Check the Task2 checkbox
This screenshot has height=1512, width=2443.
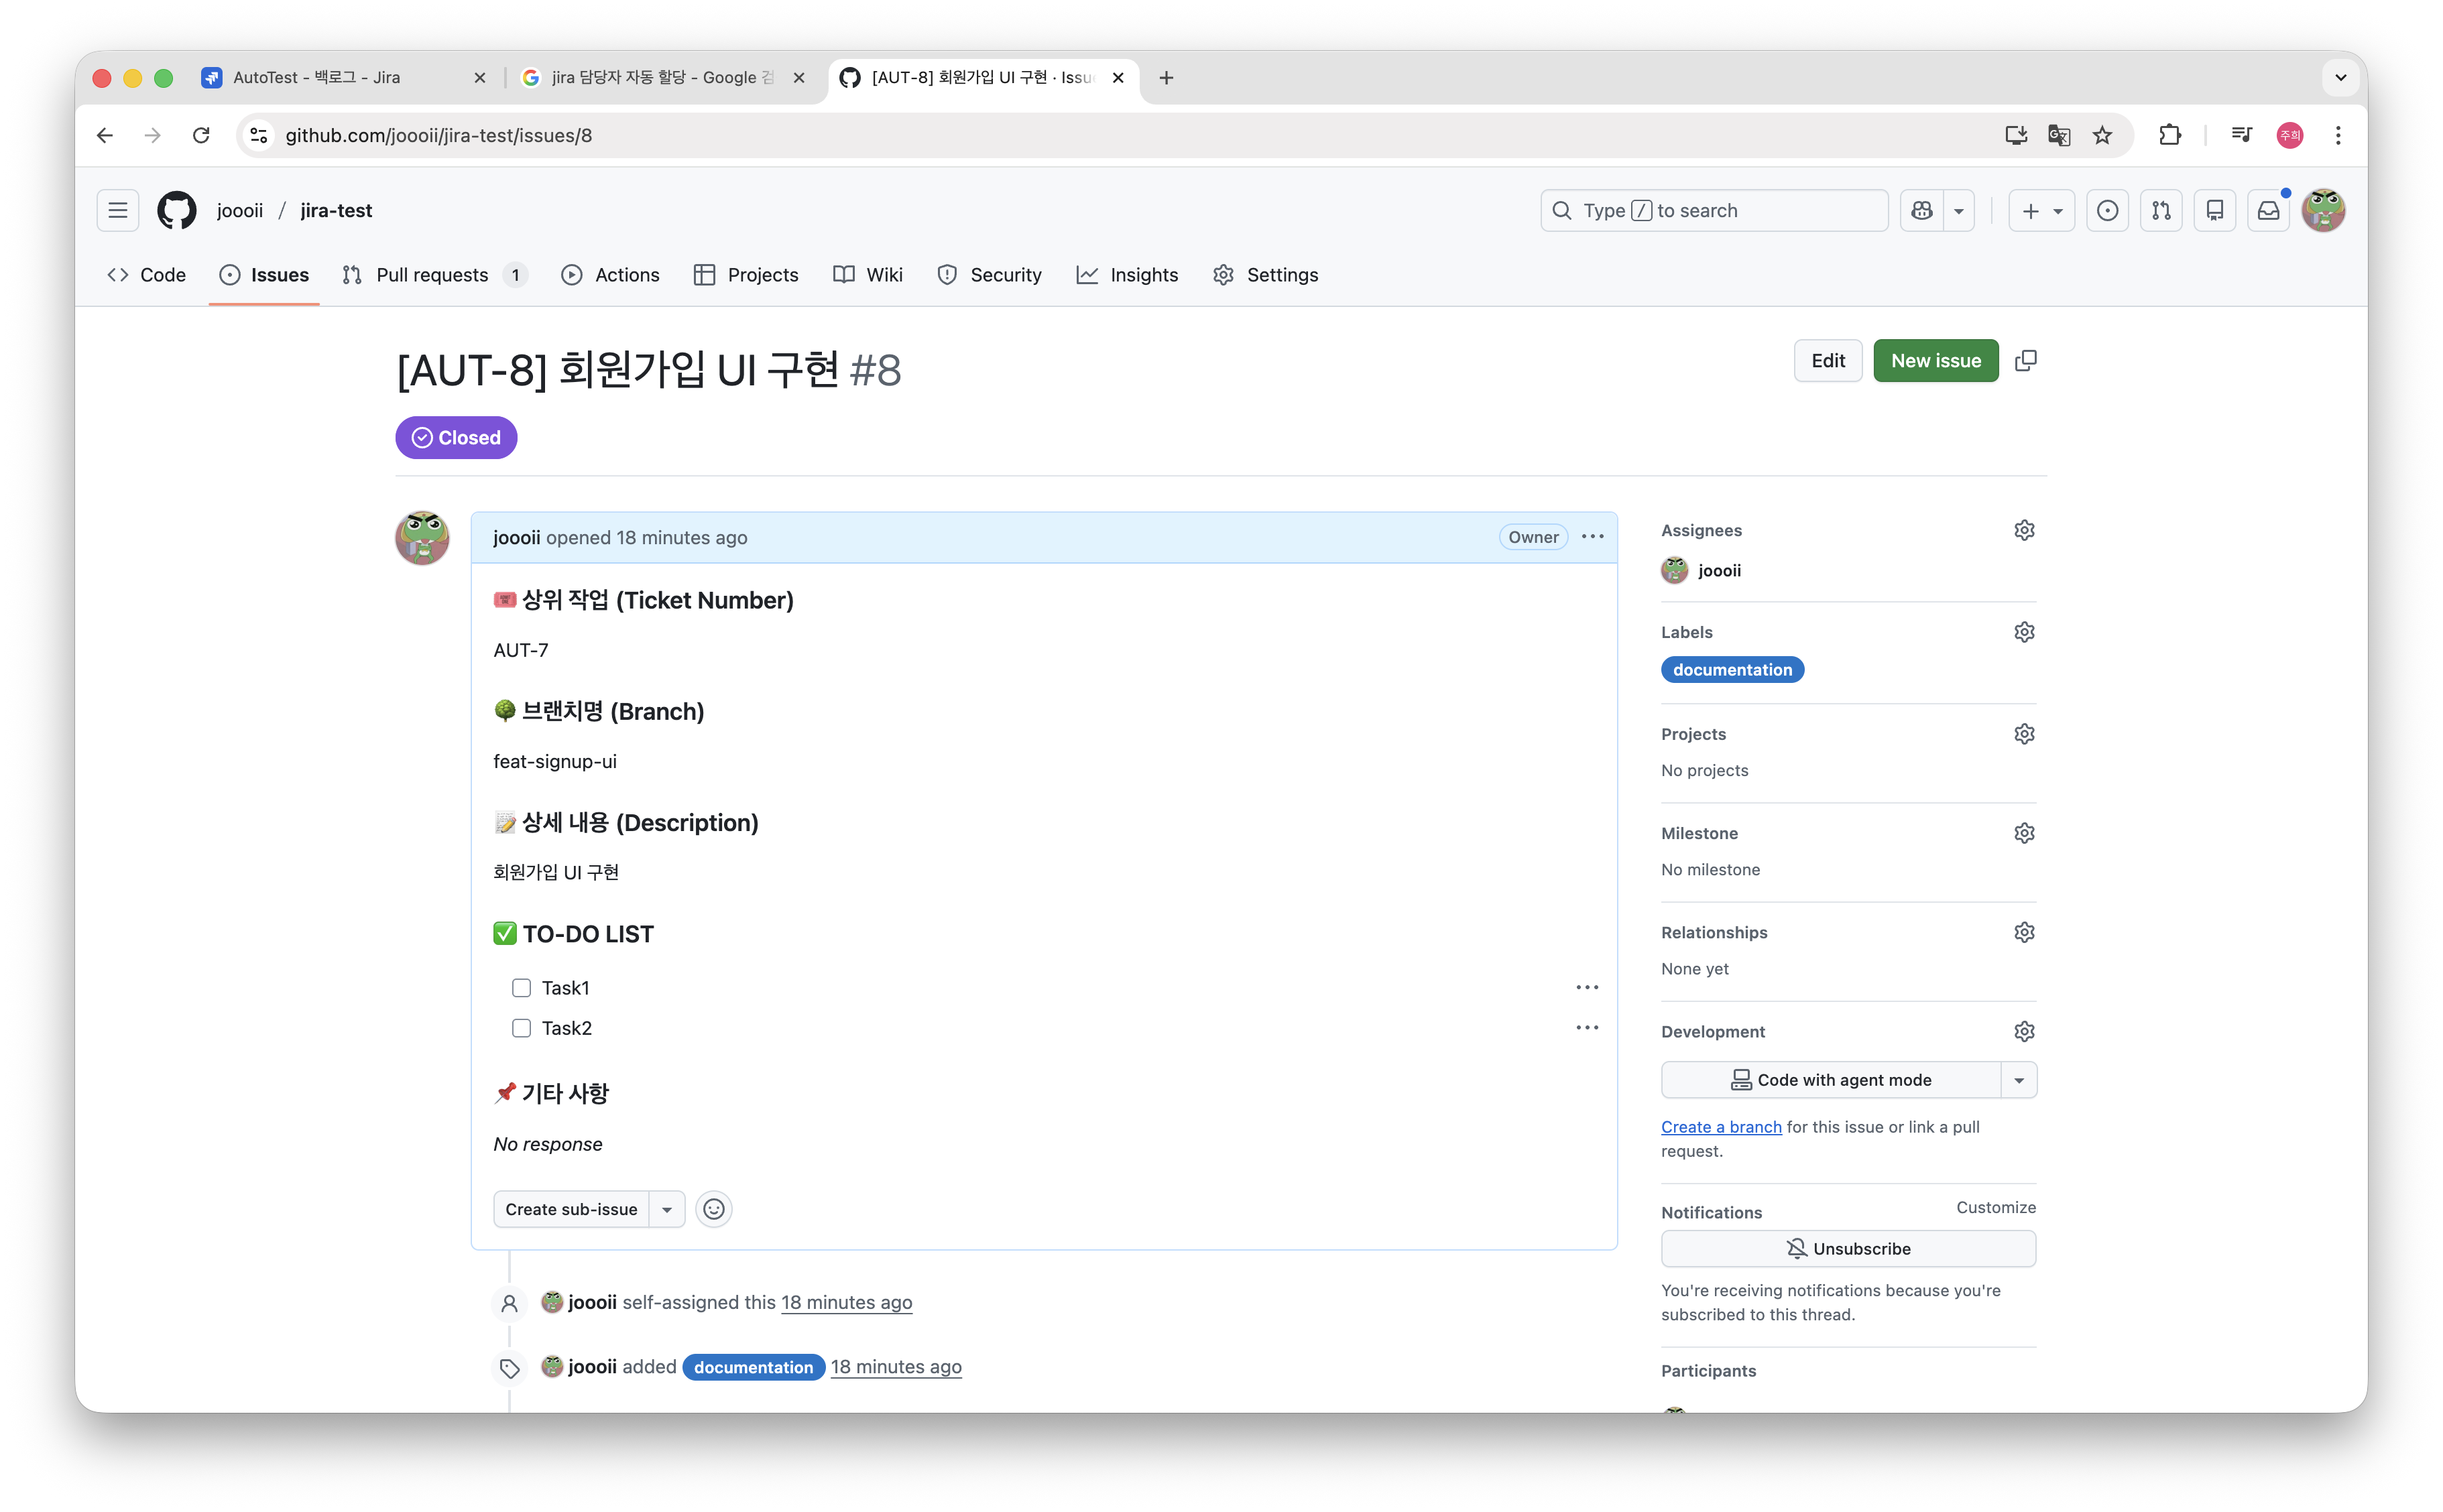[521, 1028]
